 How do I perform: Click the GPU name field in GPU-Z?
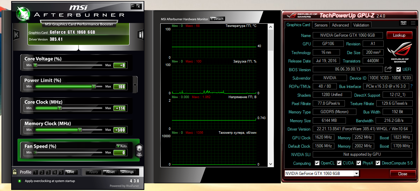click(347, 35)
